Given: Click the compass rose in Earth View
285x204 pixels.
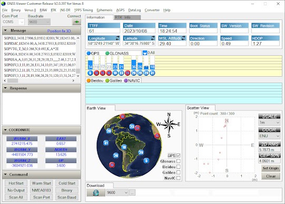Looking at the screenshot, I should [x=168, y=125].
